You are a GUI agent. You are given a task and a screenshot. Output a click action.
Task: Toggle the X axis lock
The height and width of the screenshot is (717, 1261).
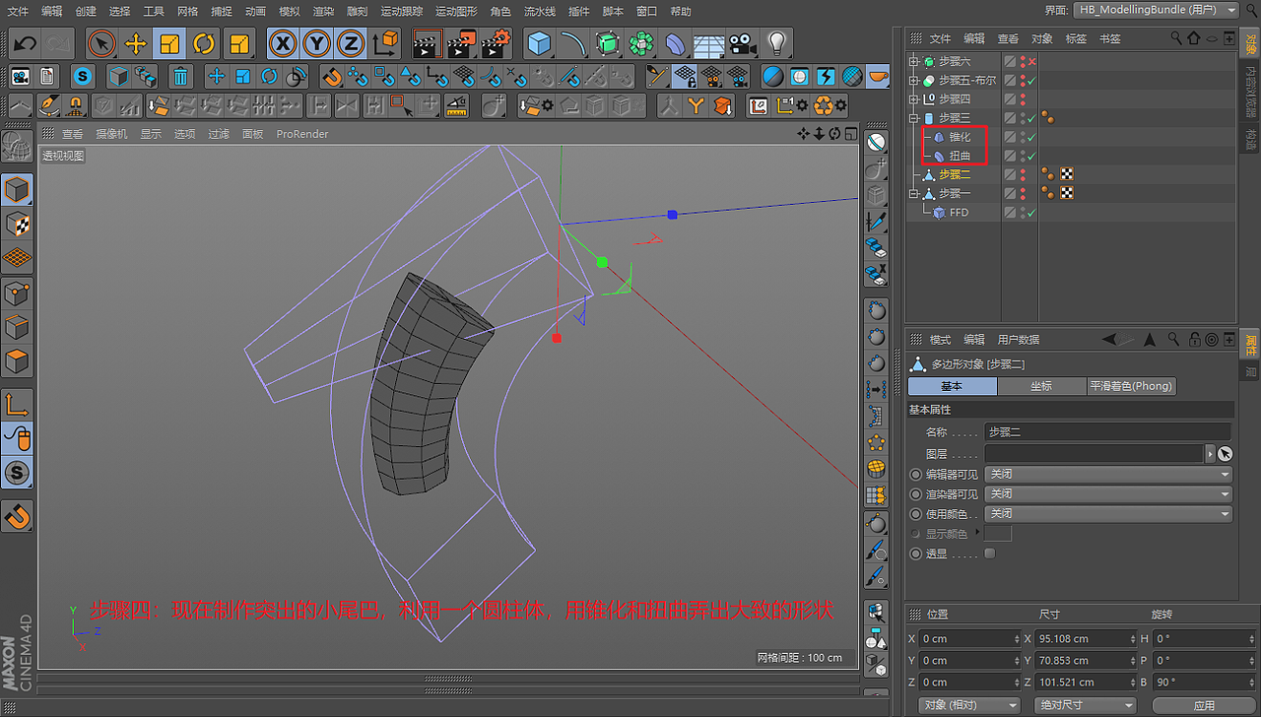coord(283,43)
